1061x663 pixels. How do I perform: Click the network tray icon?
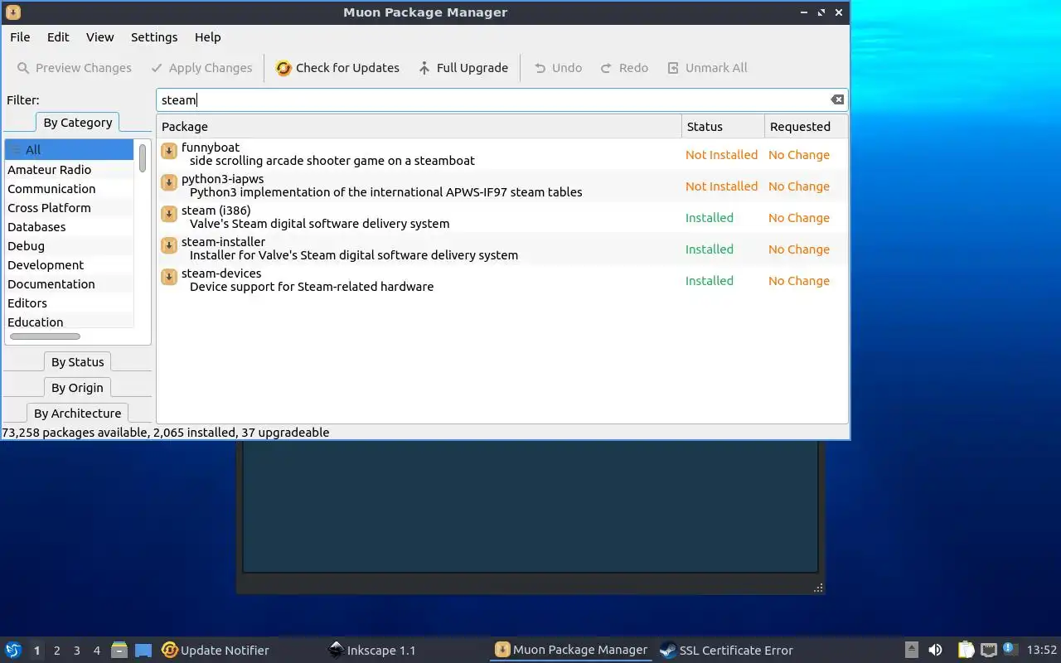988,651
